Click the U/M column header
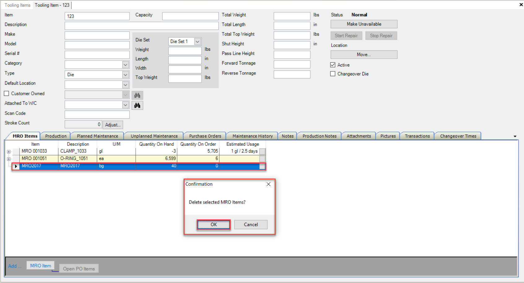Viewport: 524px width, 283px height. coord(116,144)
